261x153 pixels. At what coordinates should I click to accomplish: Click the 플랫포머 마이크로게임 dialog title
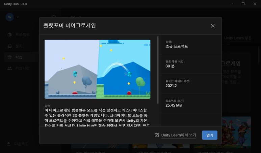(x=70, y=26)
